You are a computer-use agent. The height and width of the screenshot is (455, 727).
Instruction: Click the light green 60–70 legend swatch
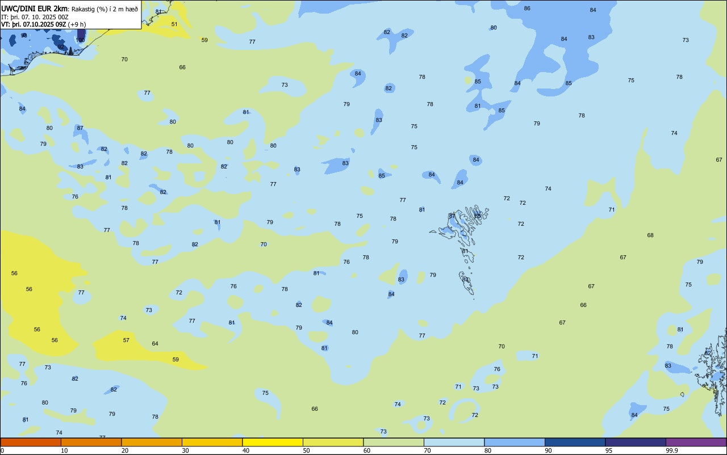[394, 442]
